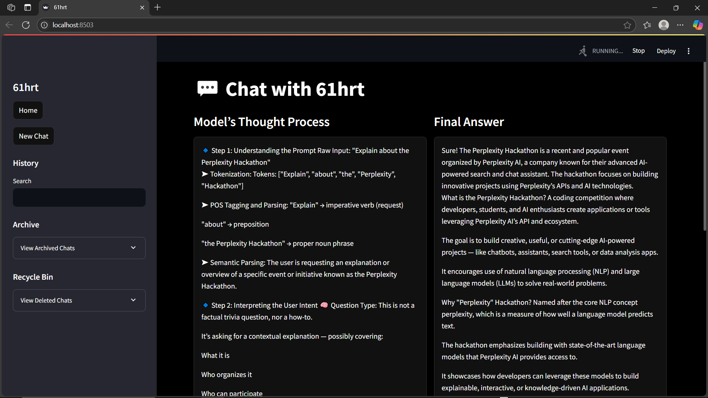Open a new browser tab

[x=157, y=7]
